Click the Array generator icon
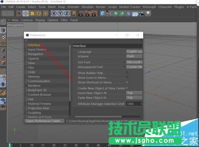 122,14
